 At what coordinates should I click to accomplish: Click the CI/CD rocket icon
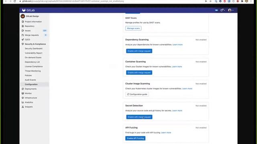[x=22, y=40]
